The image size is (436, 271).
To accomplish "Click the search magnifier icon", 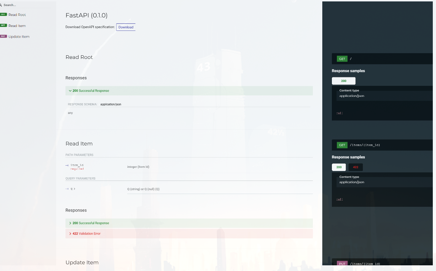I will 1,5.
